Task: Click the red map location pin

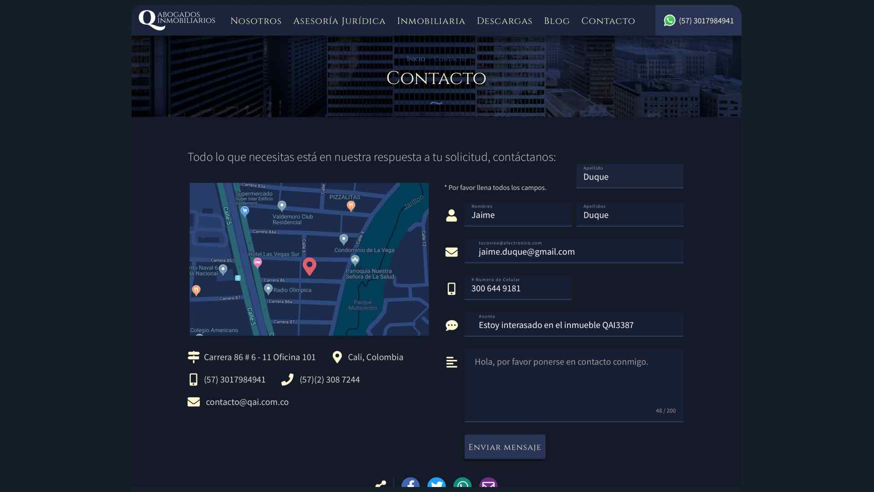Action: tap(310, 266)
